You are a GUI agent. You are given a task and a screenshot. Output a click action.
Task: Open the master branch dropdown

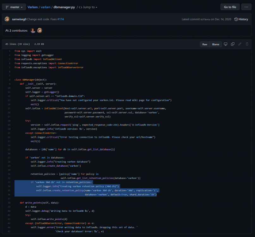[x=14, y=7]
